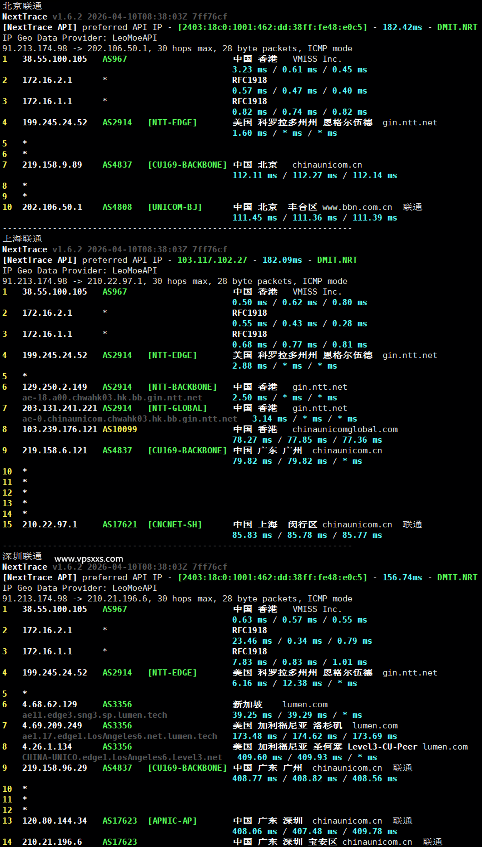Select the IP address 129.250.2.149

pyautogui.click(x=54, y=387)
